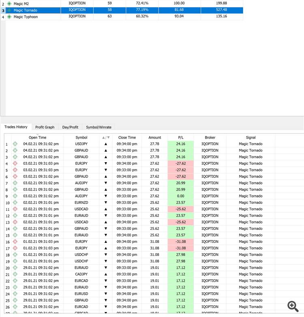Click the EURAUD symbol in row 12
Viewport: 304px width, 317px height.
coord(81,216)
